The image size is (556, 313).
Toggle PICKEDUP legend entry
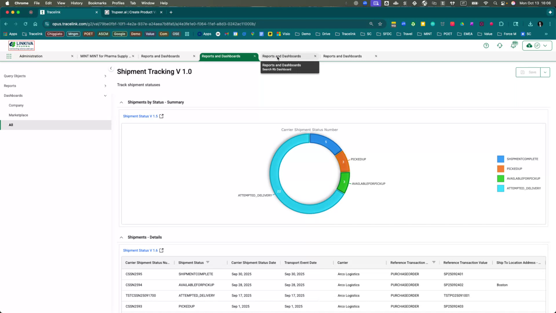click(514, 169)
